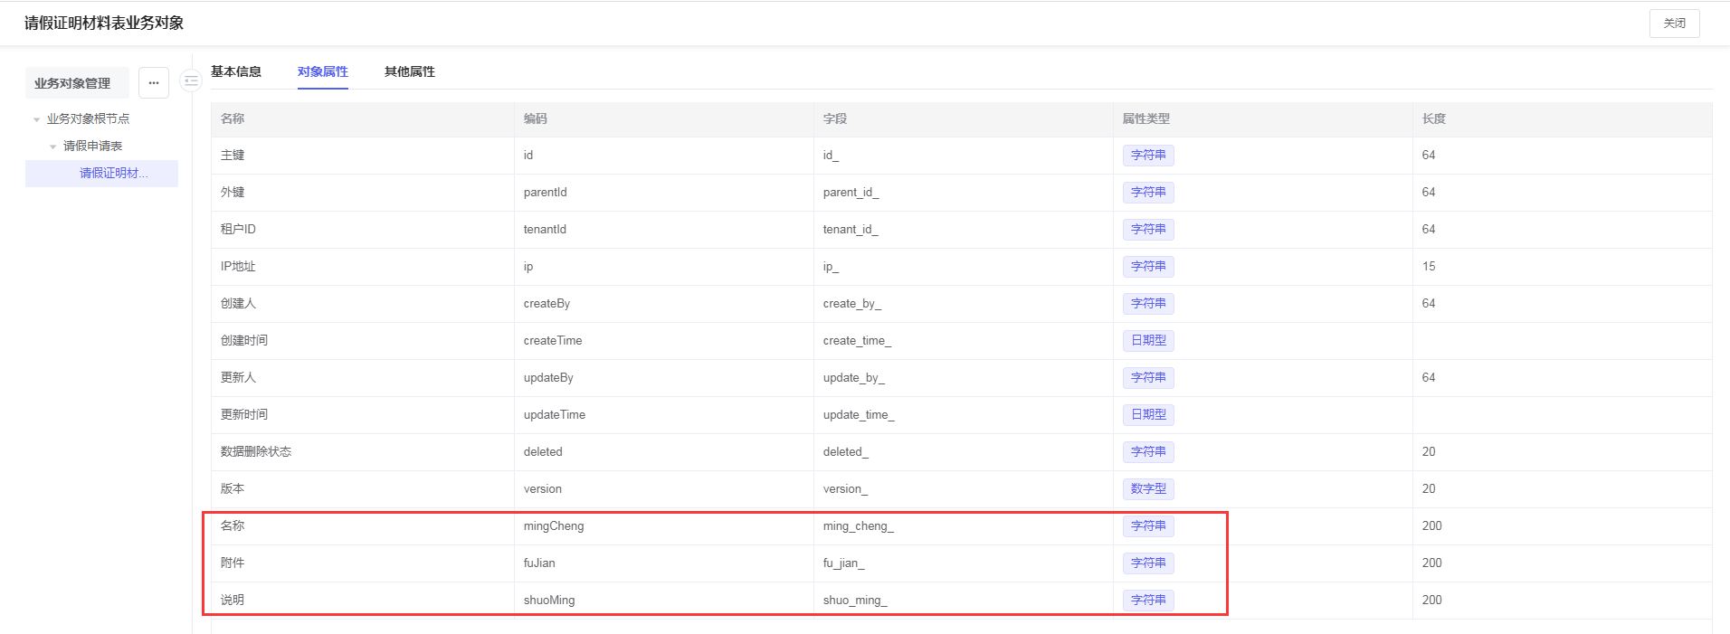Open the 其他属性 tab
The height and width of the screenshot is (634, 1730).
coord(409,71)
